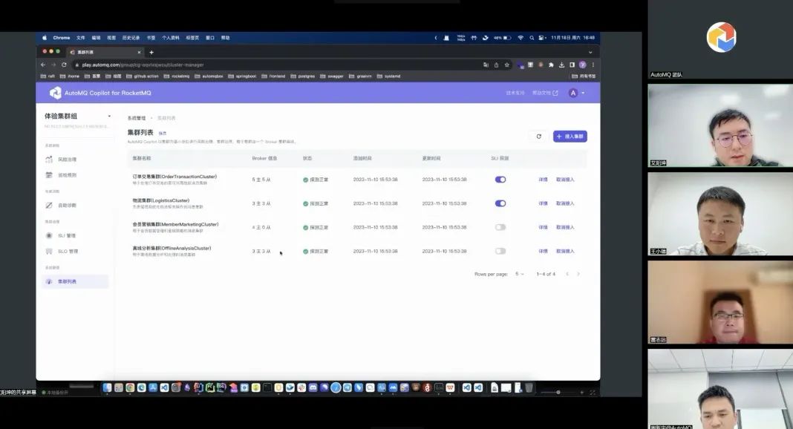Click the share icon in address bar
This screenshot has height=429, width=793.
pos(496,65)
